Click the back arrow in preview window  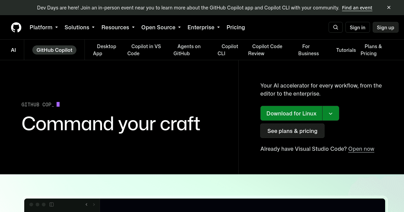tap(87, 204)
